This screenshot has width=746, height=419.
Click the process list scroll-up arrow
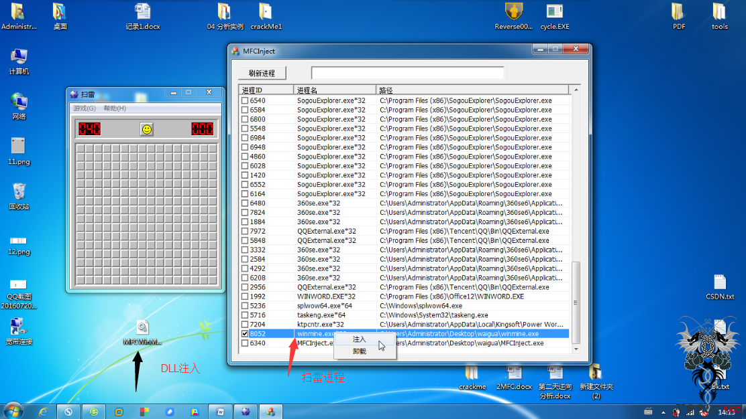[576, 90]
